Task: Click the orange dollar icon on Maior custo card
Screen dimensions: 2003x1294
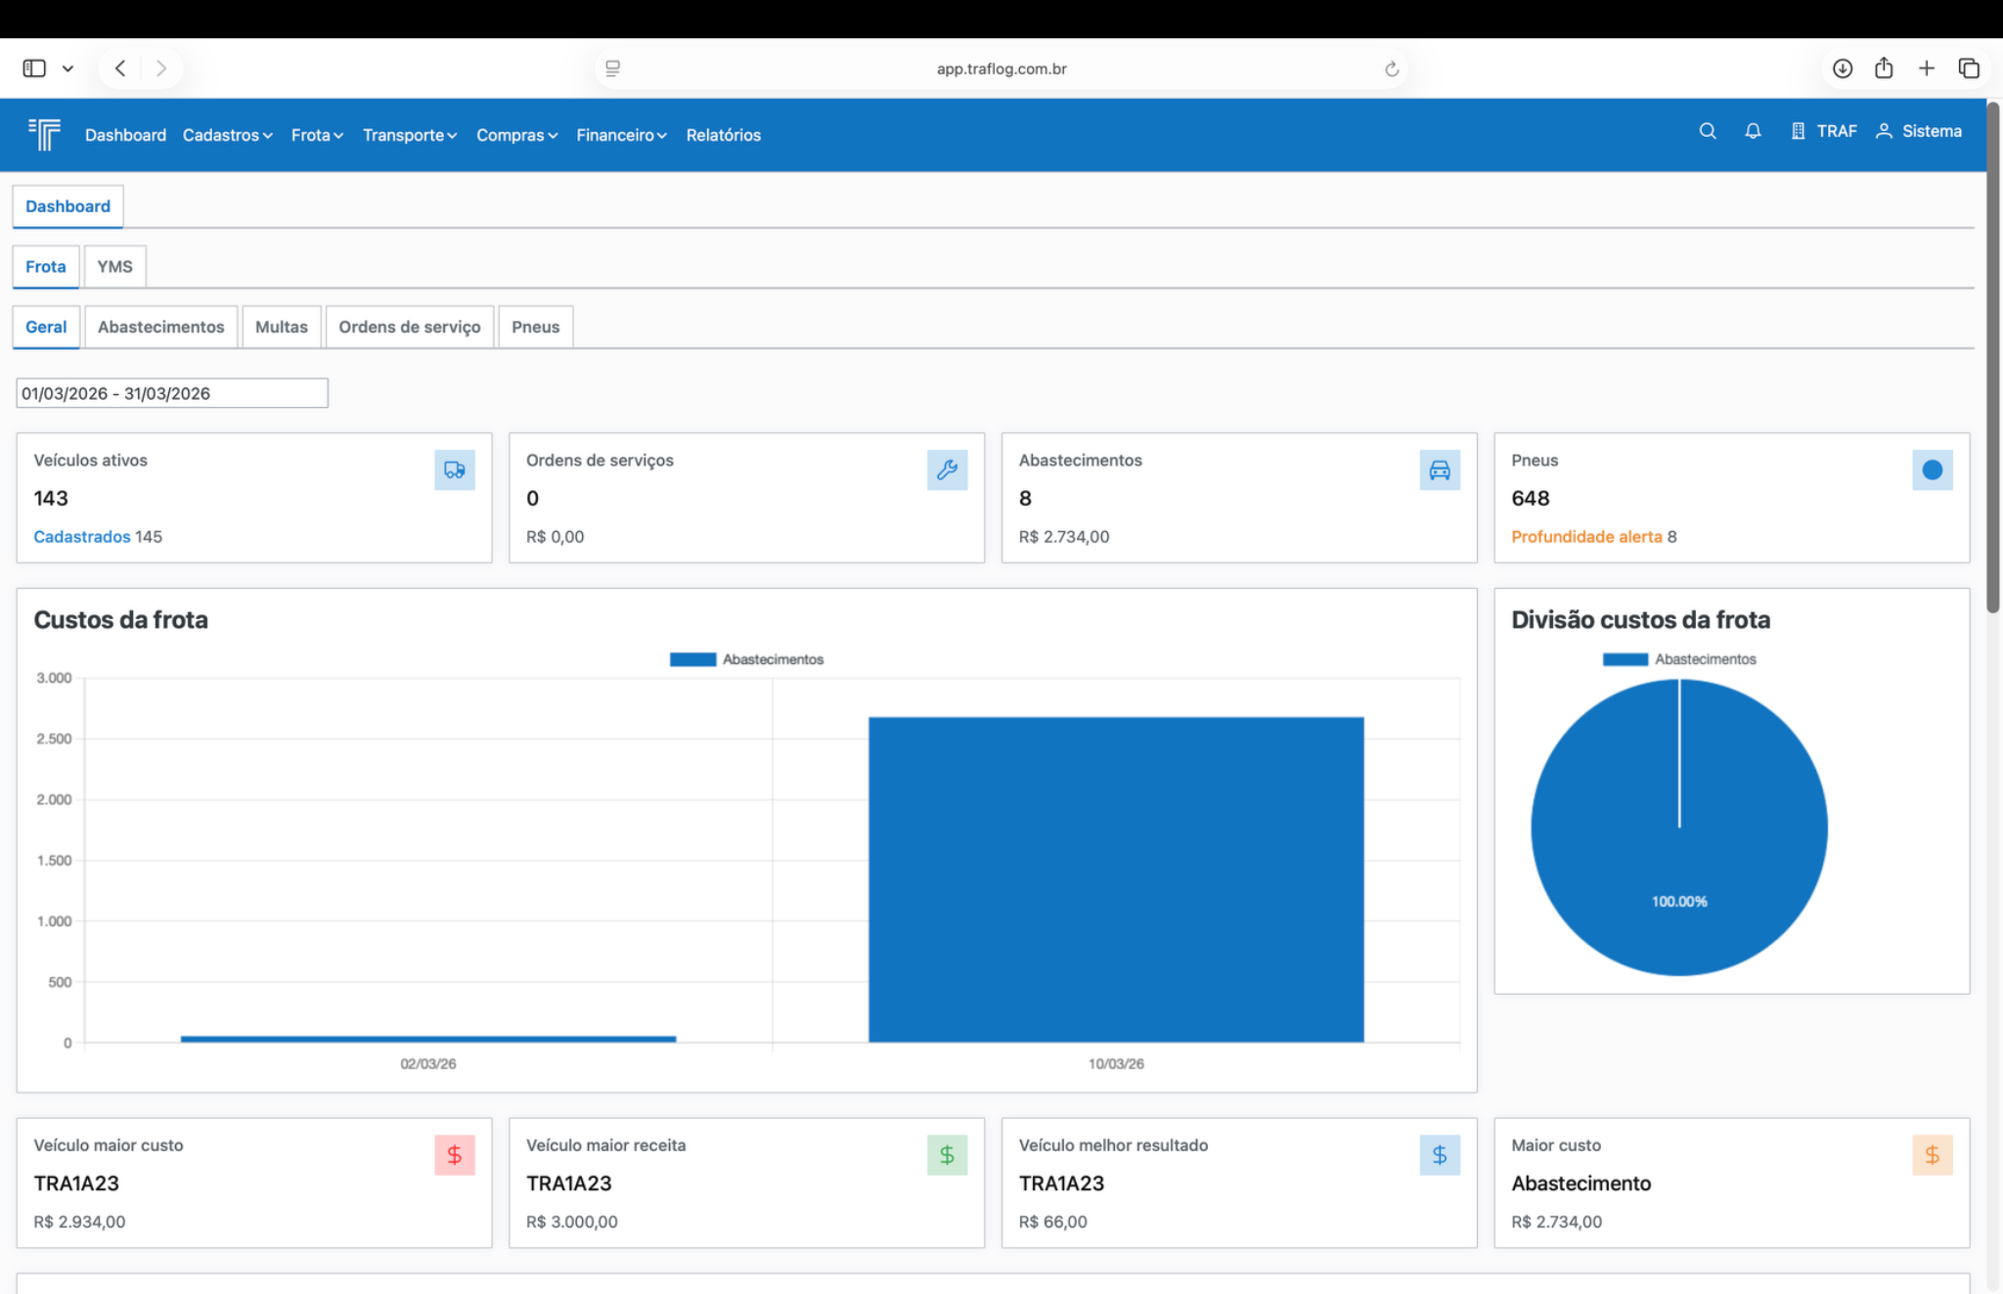Action: pos(1932,1155)
